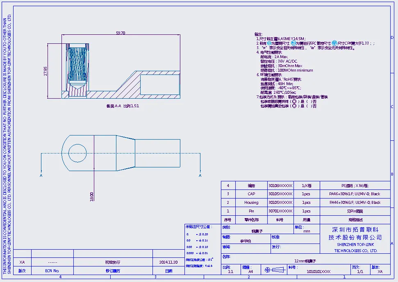
Task: Click the first circled key-dimension symbol in note 2
Action: pyautogui.click(x=269, y=43)
